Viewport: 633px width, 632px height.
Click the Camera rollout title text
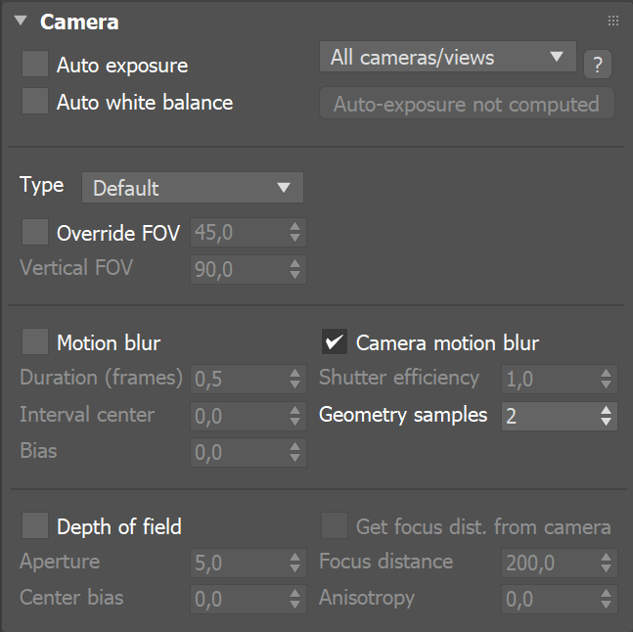click(79, 22)
